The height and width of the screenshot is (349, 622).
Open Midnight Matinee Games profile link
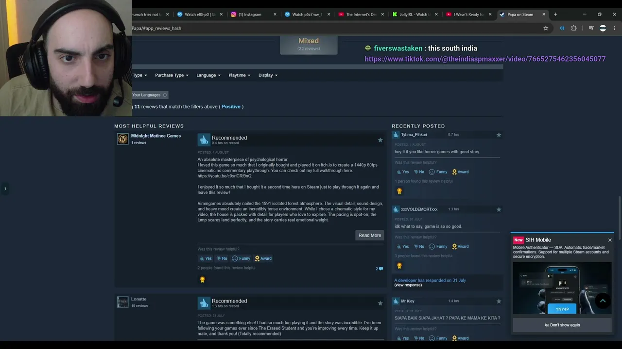coord(155,136)
